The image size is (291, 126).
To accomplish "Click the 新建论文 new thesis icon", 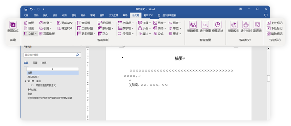I will (13, 25).
